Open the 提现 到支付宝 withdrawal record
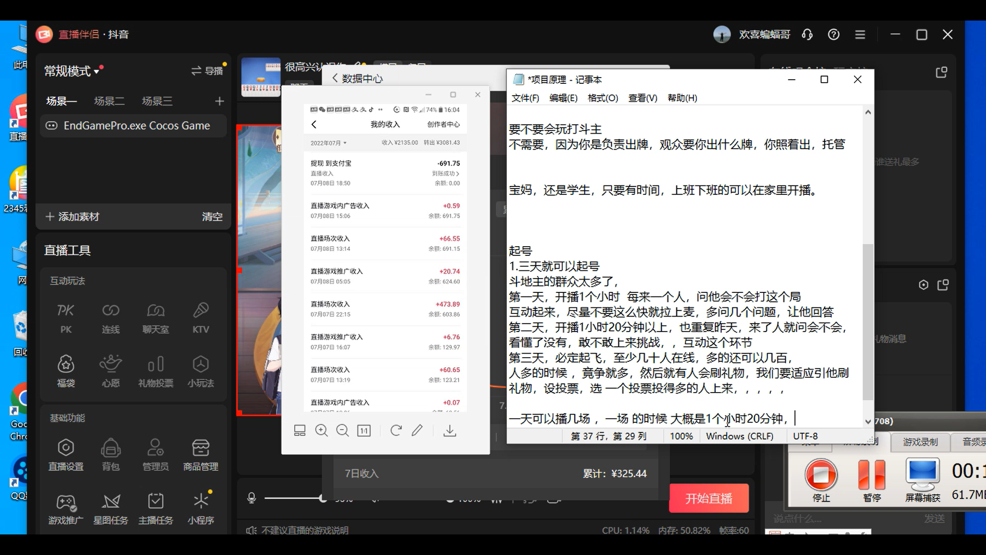 (x=385, y=173)
